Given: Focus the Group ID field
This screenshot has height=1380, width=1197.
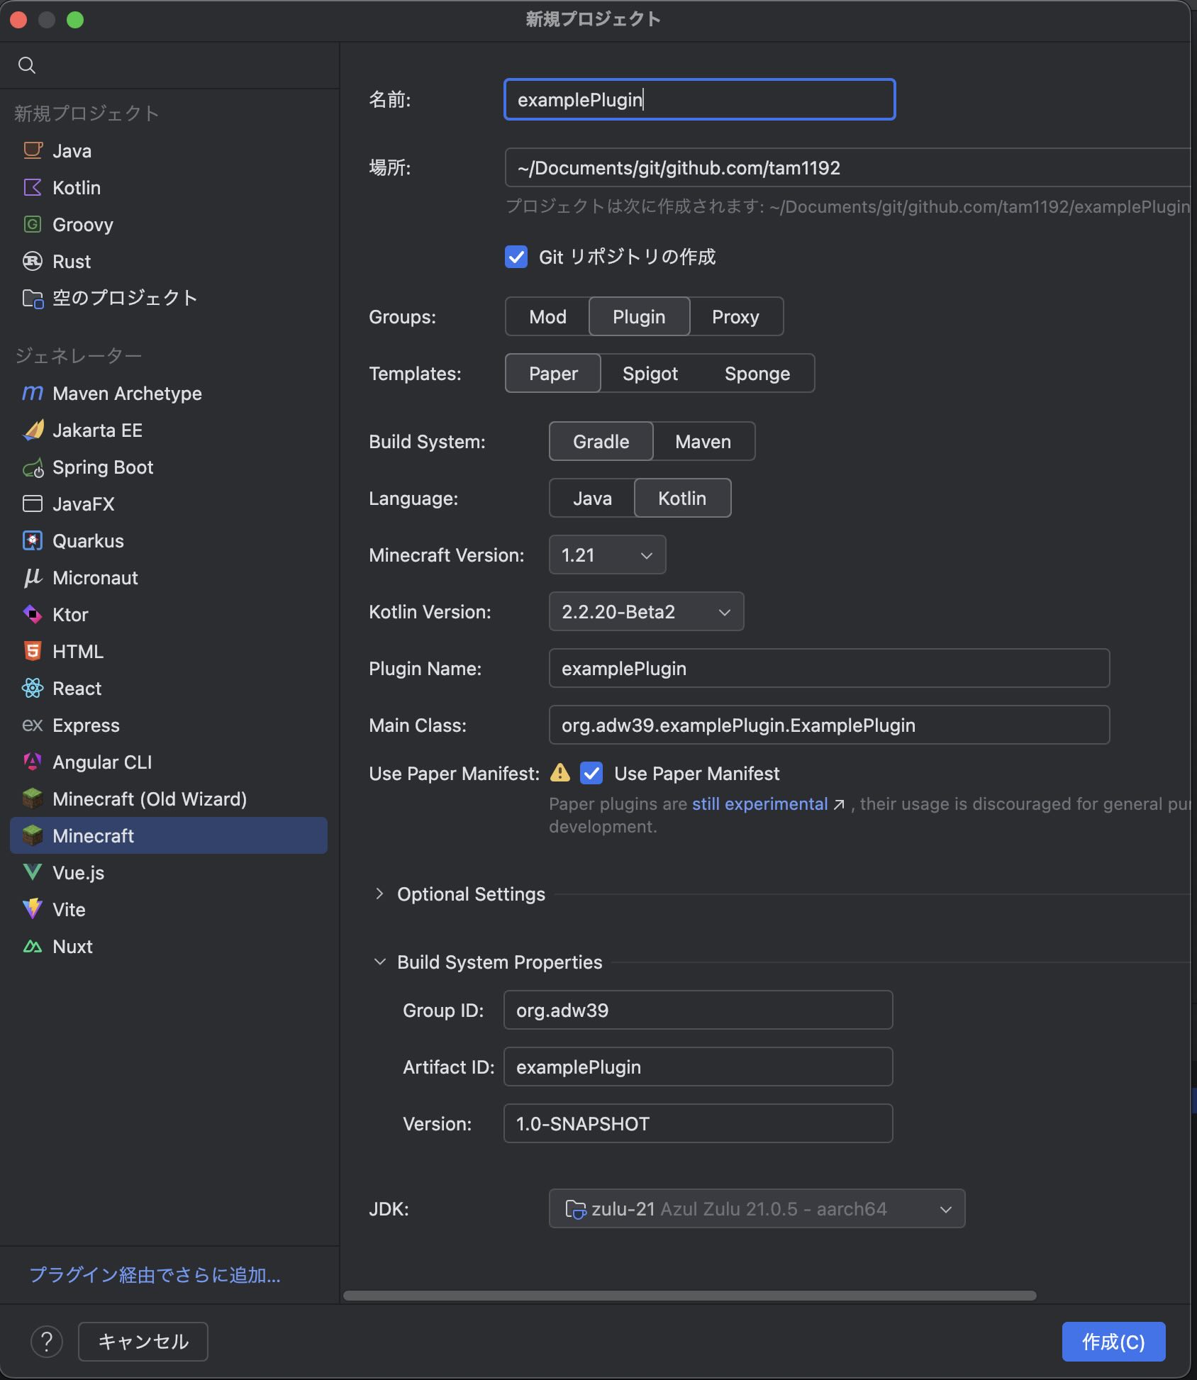Looking at the screenshot, I should [x=698, y=1010].
